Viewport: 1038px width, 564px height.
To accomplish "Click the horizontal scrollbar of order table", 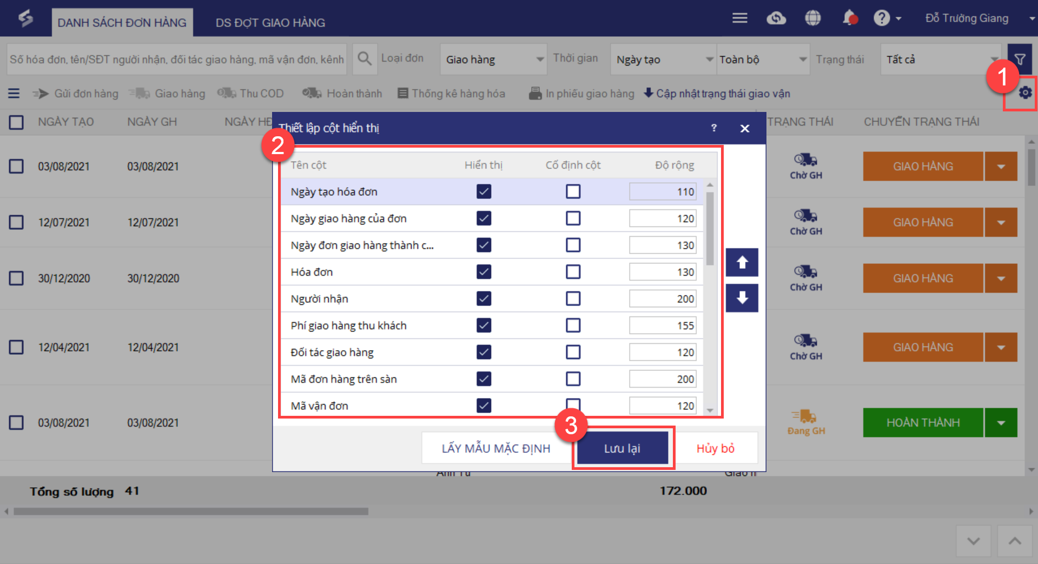I will [191, 512].
